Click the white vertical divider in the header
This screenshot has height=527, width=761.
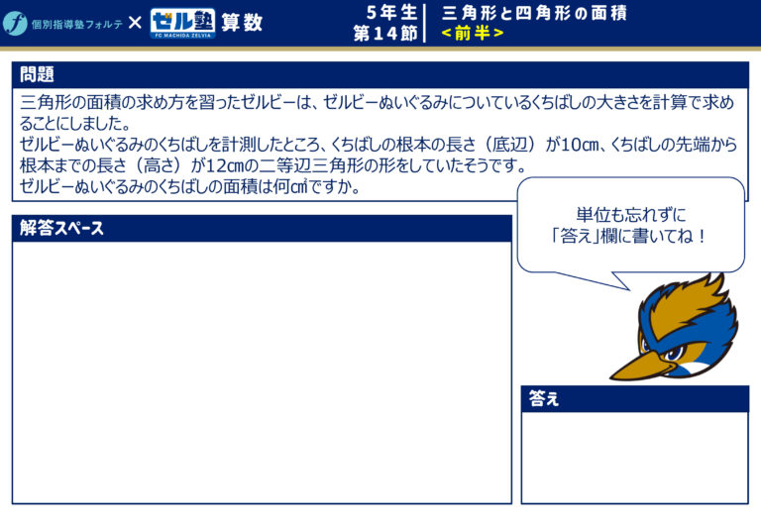[425, 23]
